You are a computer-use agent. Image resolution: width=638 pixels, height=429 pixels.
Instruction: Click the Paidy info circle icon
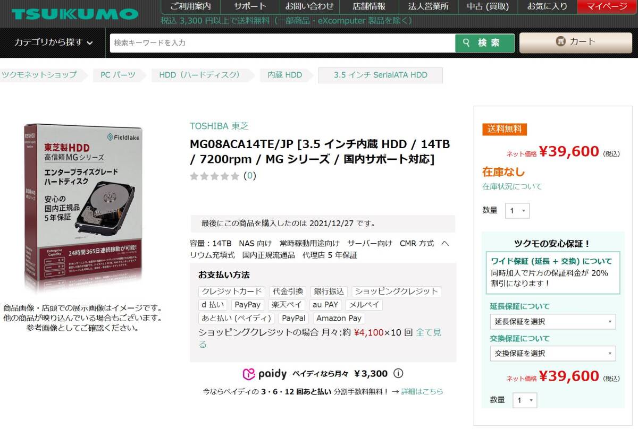(x=398, y=373)
